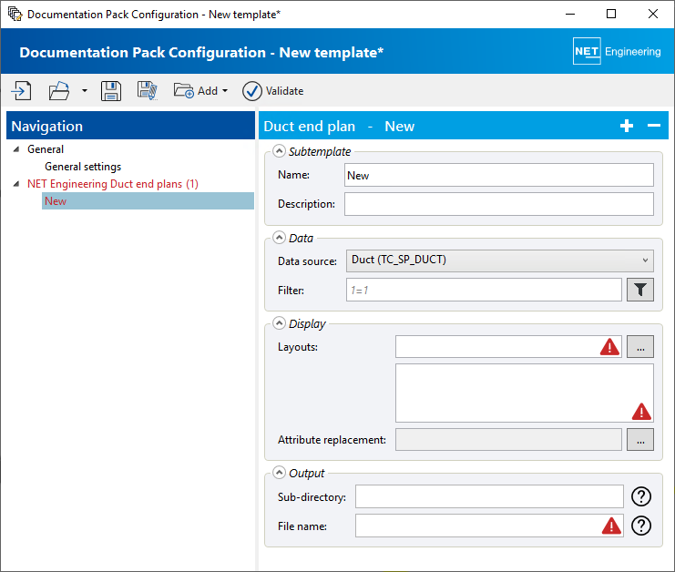This screenshot has width=675, height=572.
Task: Select General settings in the navigation
Action: pyautogui.click(x=83, y=167)
